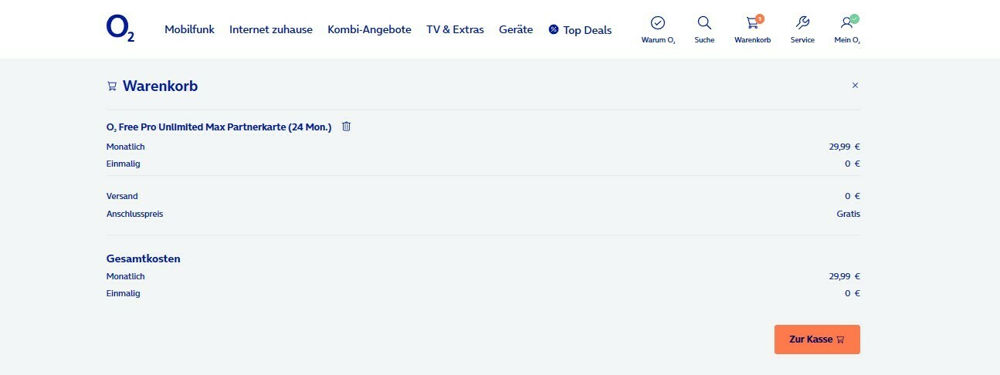The height and width of the screenshot is (375, 1000).
Task: Open the Warenkorb cart icon in header
Action: (x=752, y=23)
